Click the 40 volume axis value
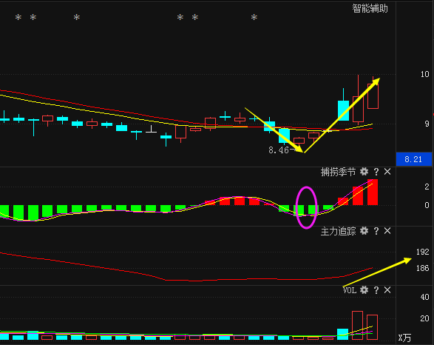The height and width of the screenshot is (345, 434). [424, 297]
